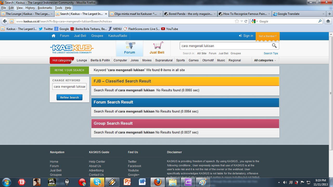Go to the Otomotif category
333x187 pixels.
pos(208,60)
